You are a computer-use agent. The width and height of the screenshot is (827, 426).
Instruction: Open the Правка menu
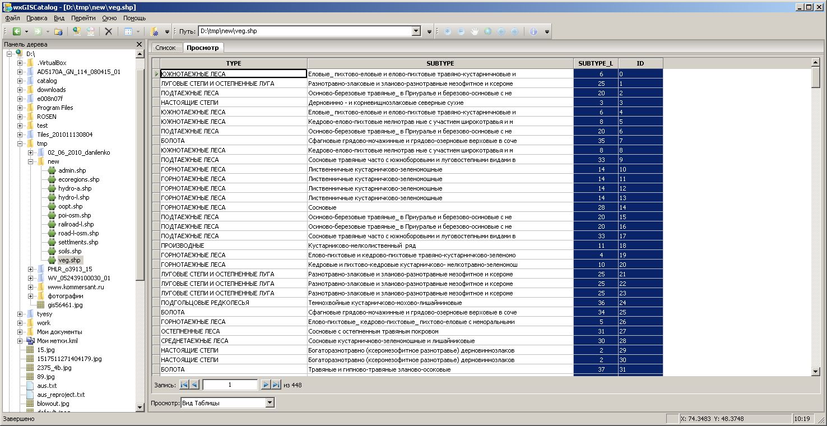pos(36,18)
